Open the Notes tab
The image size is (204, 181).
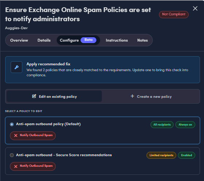pos(142,40)
